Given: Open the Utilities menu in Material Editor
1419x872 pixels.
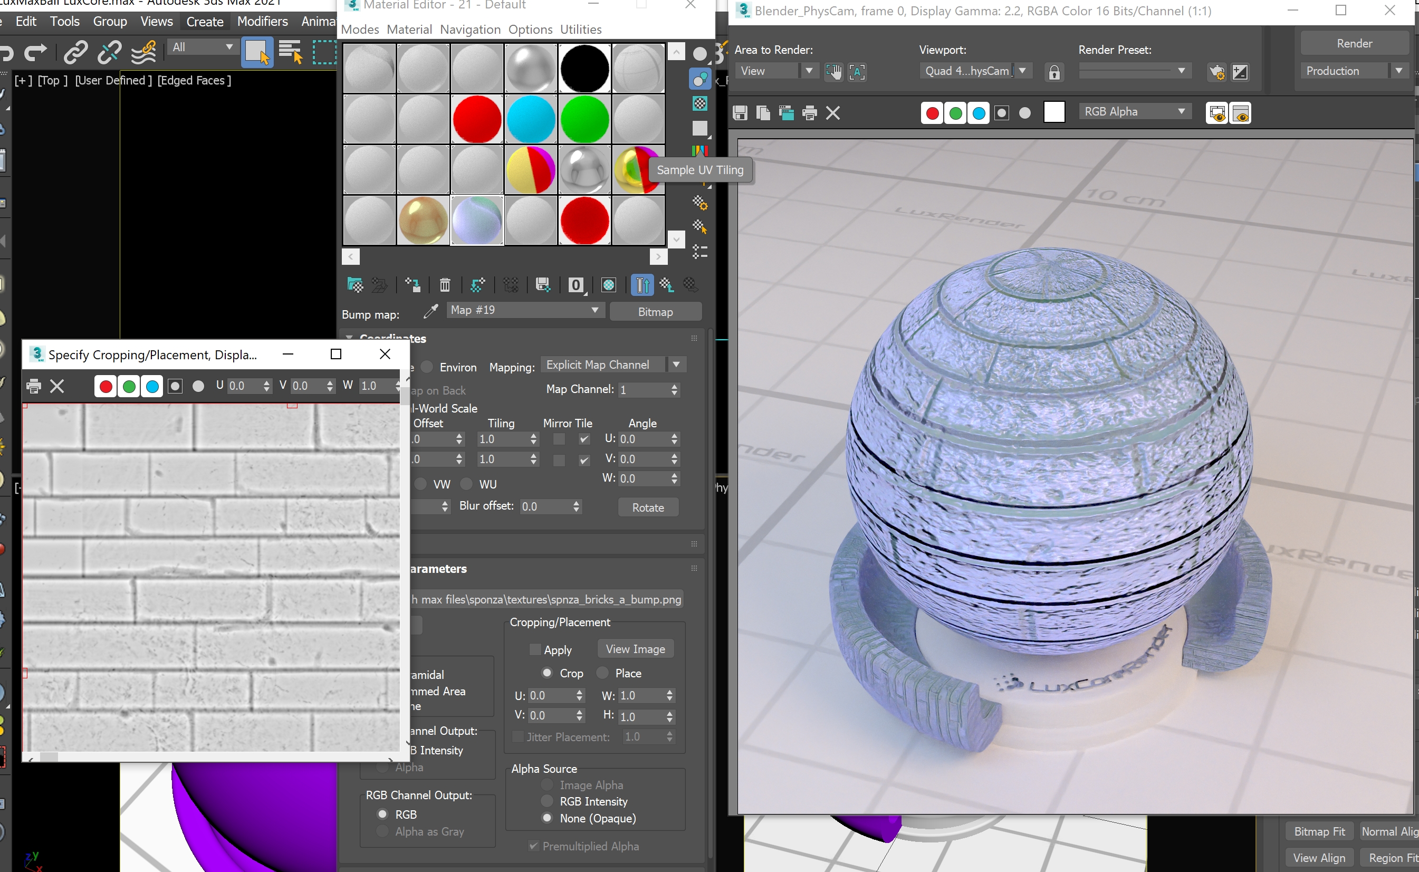Looking at the screenshot, I should coord(581,30).
